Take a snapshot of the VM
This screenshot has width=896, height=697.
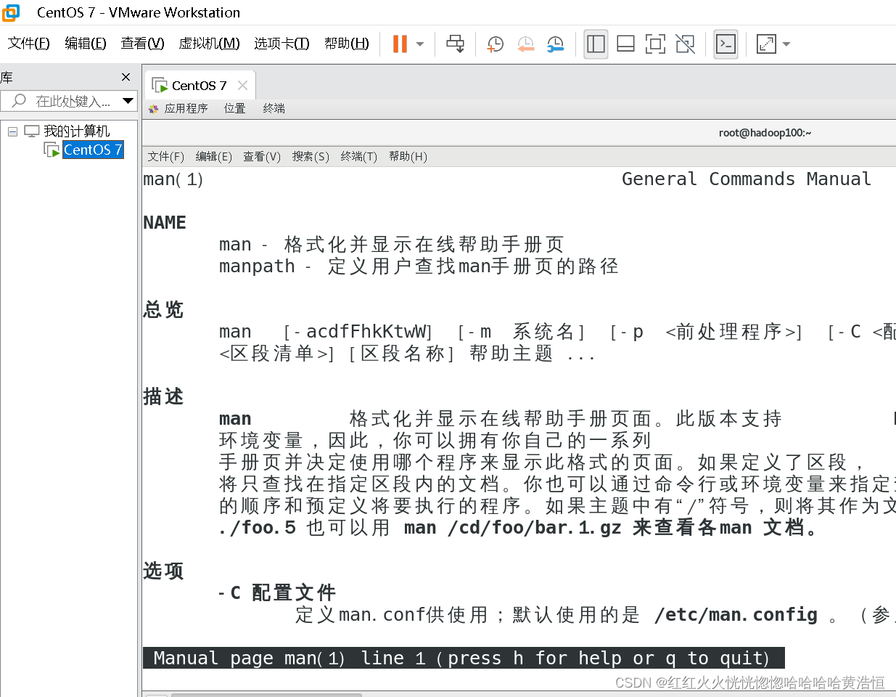coord(495,44)
